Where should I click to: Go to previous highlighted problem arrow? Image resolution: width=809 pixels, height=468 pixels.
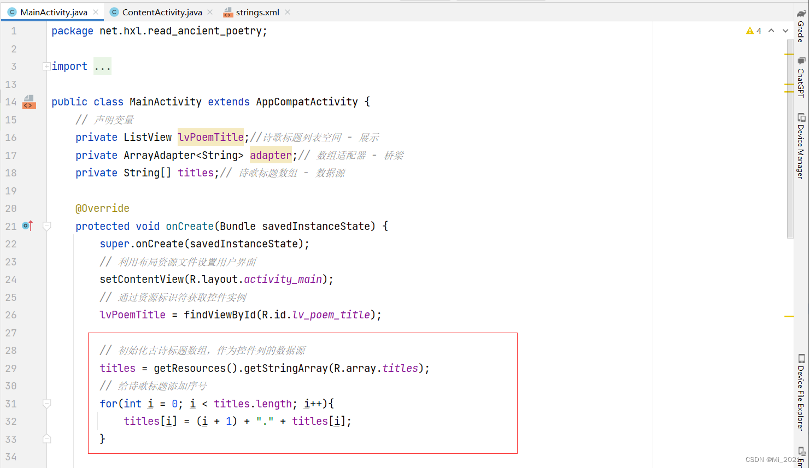[x=771, y=31]
